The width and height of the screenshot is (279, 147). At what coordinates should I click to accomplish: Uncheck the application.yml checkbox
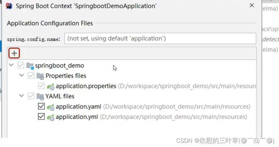click(x=41, y=117)
